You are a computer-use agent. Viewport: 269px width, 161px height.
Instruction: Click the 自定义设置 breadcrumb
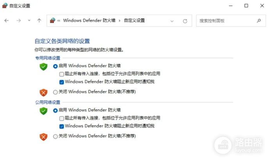click(x=134, y=20)
